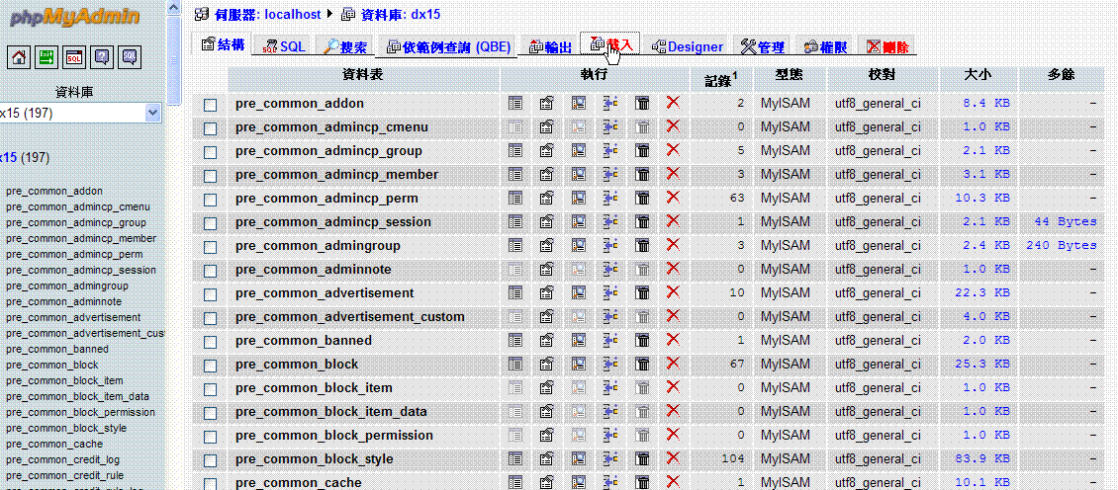The height and width of the screenshot is (490, 1118).
Task: Open phpMyAdmin home icon in sidebar
Action: pos(21,57)
